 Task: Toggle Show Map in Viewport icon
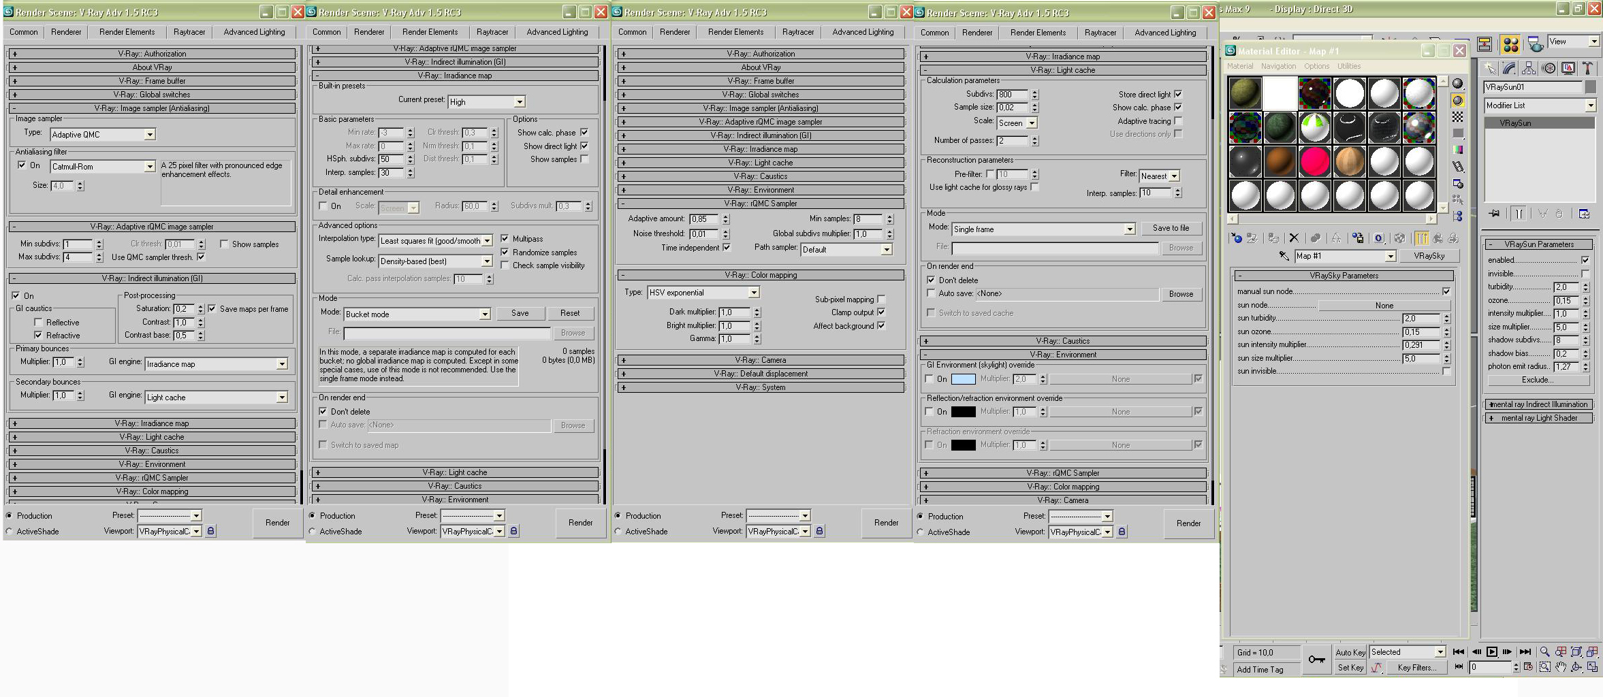[x=1399, y=238]
